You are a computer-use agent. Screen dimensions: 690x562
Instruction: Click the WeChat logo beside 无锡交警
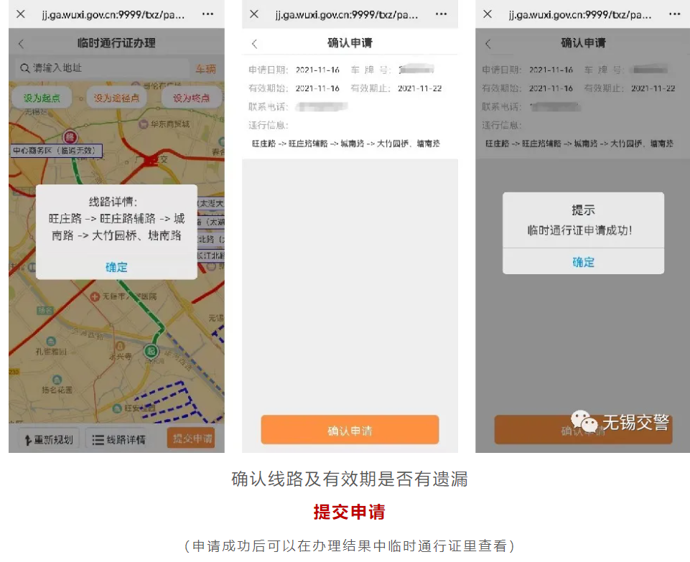pyautogui.click(x=584, y=422)
